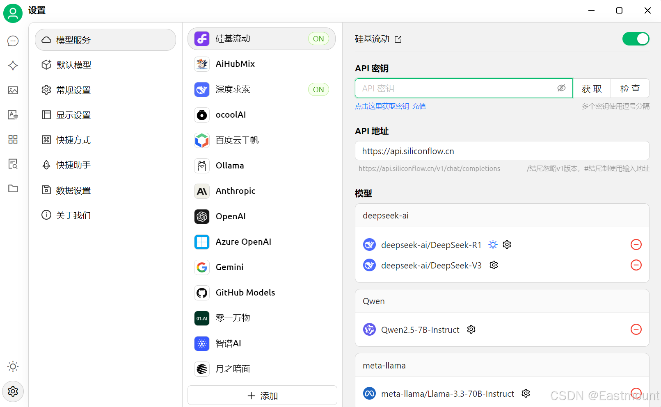This screenshot has height=407, width=661.
Task: Open 快捷方式 settings section
Action: point(105,140)
